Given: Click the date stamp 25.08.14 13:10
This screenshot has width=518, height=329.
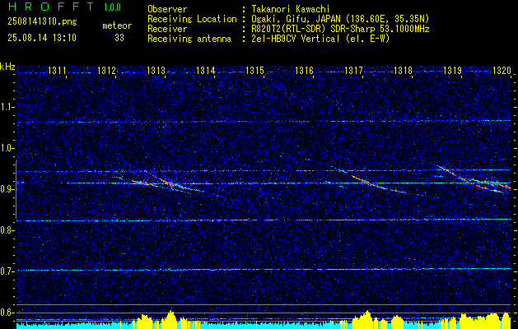Looking at the screenshot, I should pos(42,38).
